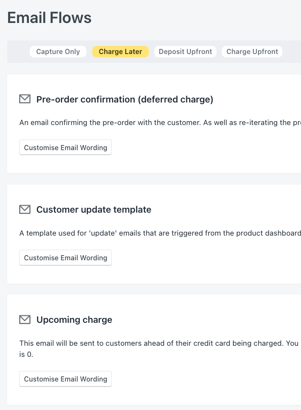Customise email wording for Upcoming charge

65,379
